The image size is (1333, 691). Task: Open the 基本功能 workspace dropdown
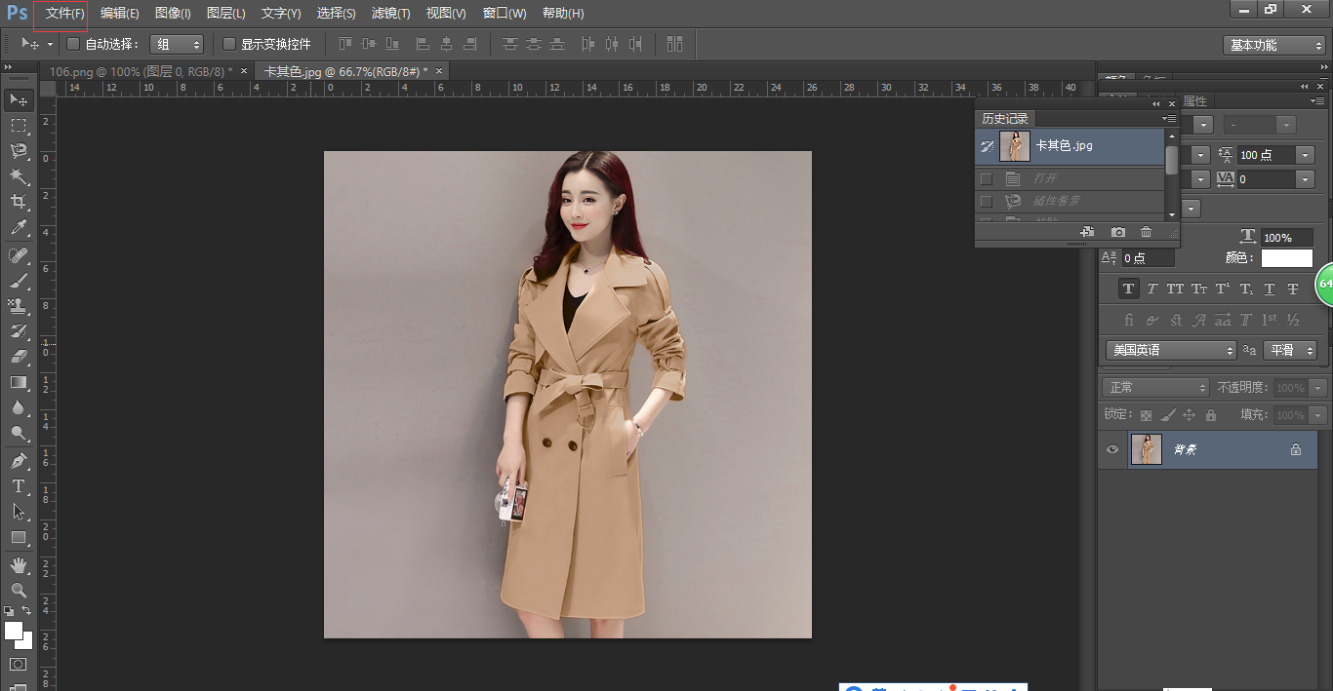point(1274,45)
